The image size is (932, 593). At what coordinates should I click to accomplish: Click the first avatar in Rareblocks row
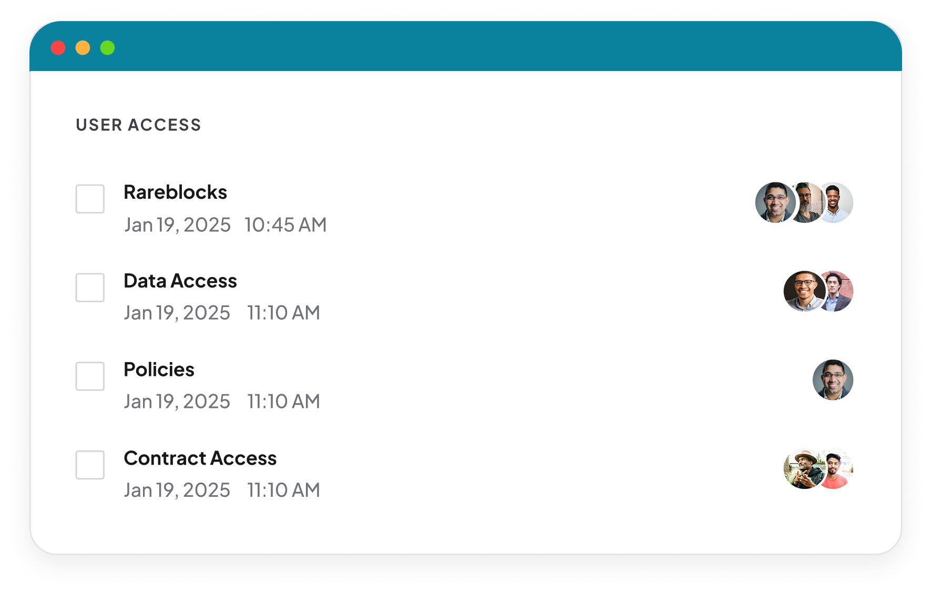point(775,202)
